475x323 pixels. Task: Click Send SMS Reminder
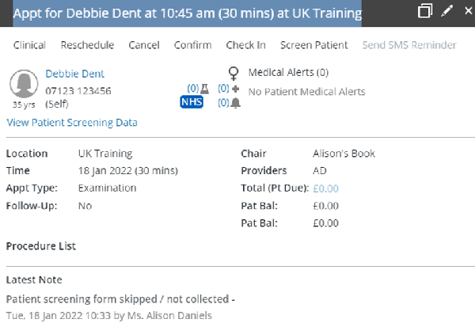[x=409, y=45]
